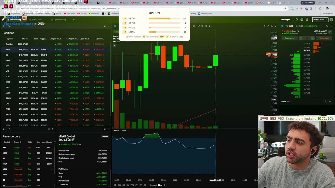The width and height of the screenshot is (335, 188).
Task: Increase order quantity with plus button
Action: [313, 38]
